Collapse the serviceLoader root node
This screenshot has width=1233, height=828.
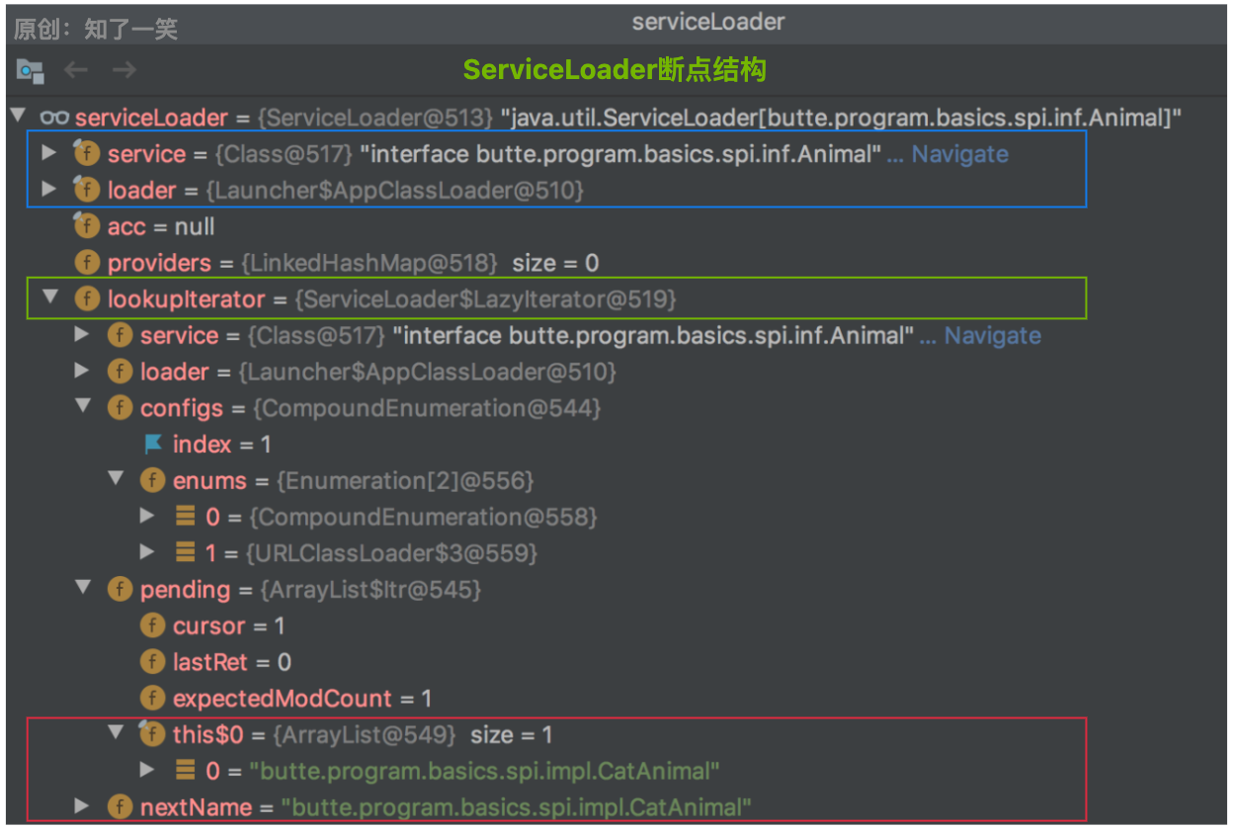click(x=18, y=117)
